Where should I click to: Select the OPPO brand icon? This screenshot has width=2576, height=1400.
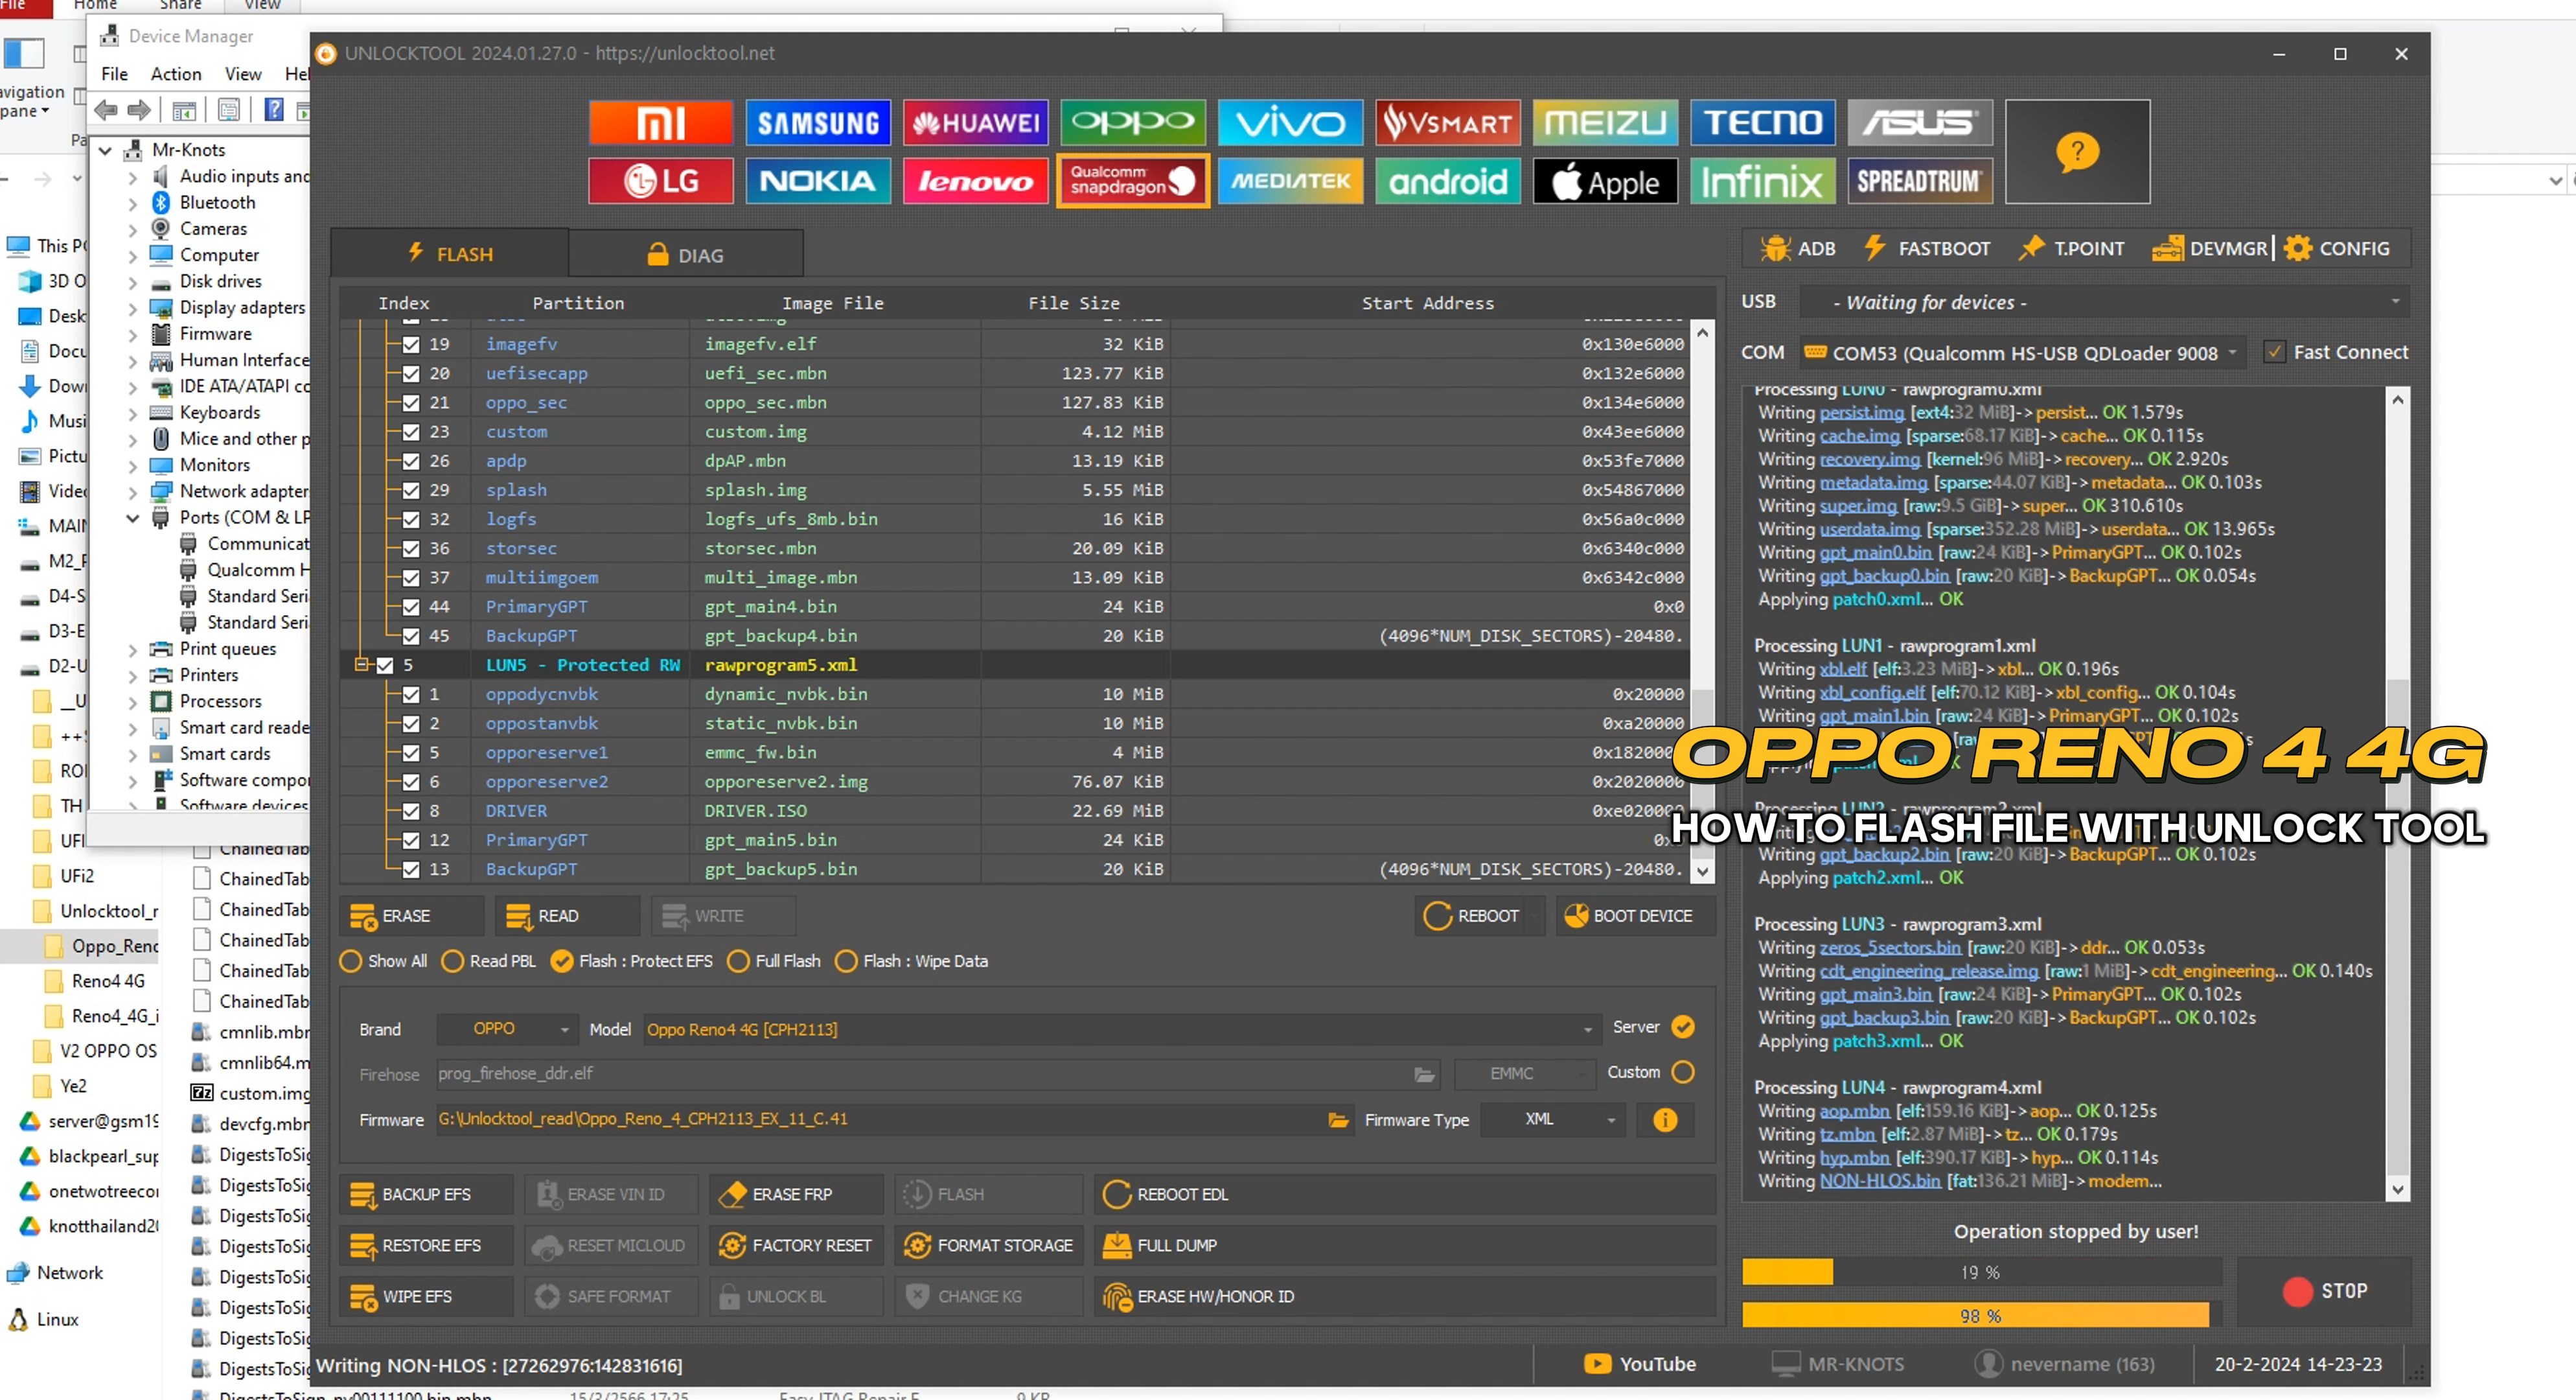1132,123
